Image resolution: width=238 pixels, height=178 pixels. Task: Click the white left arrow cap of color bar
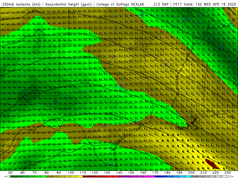tap(7, 177)
